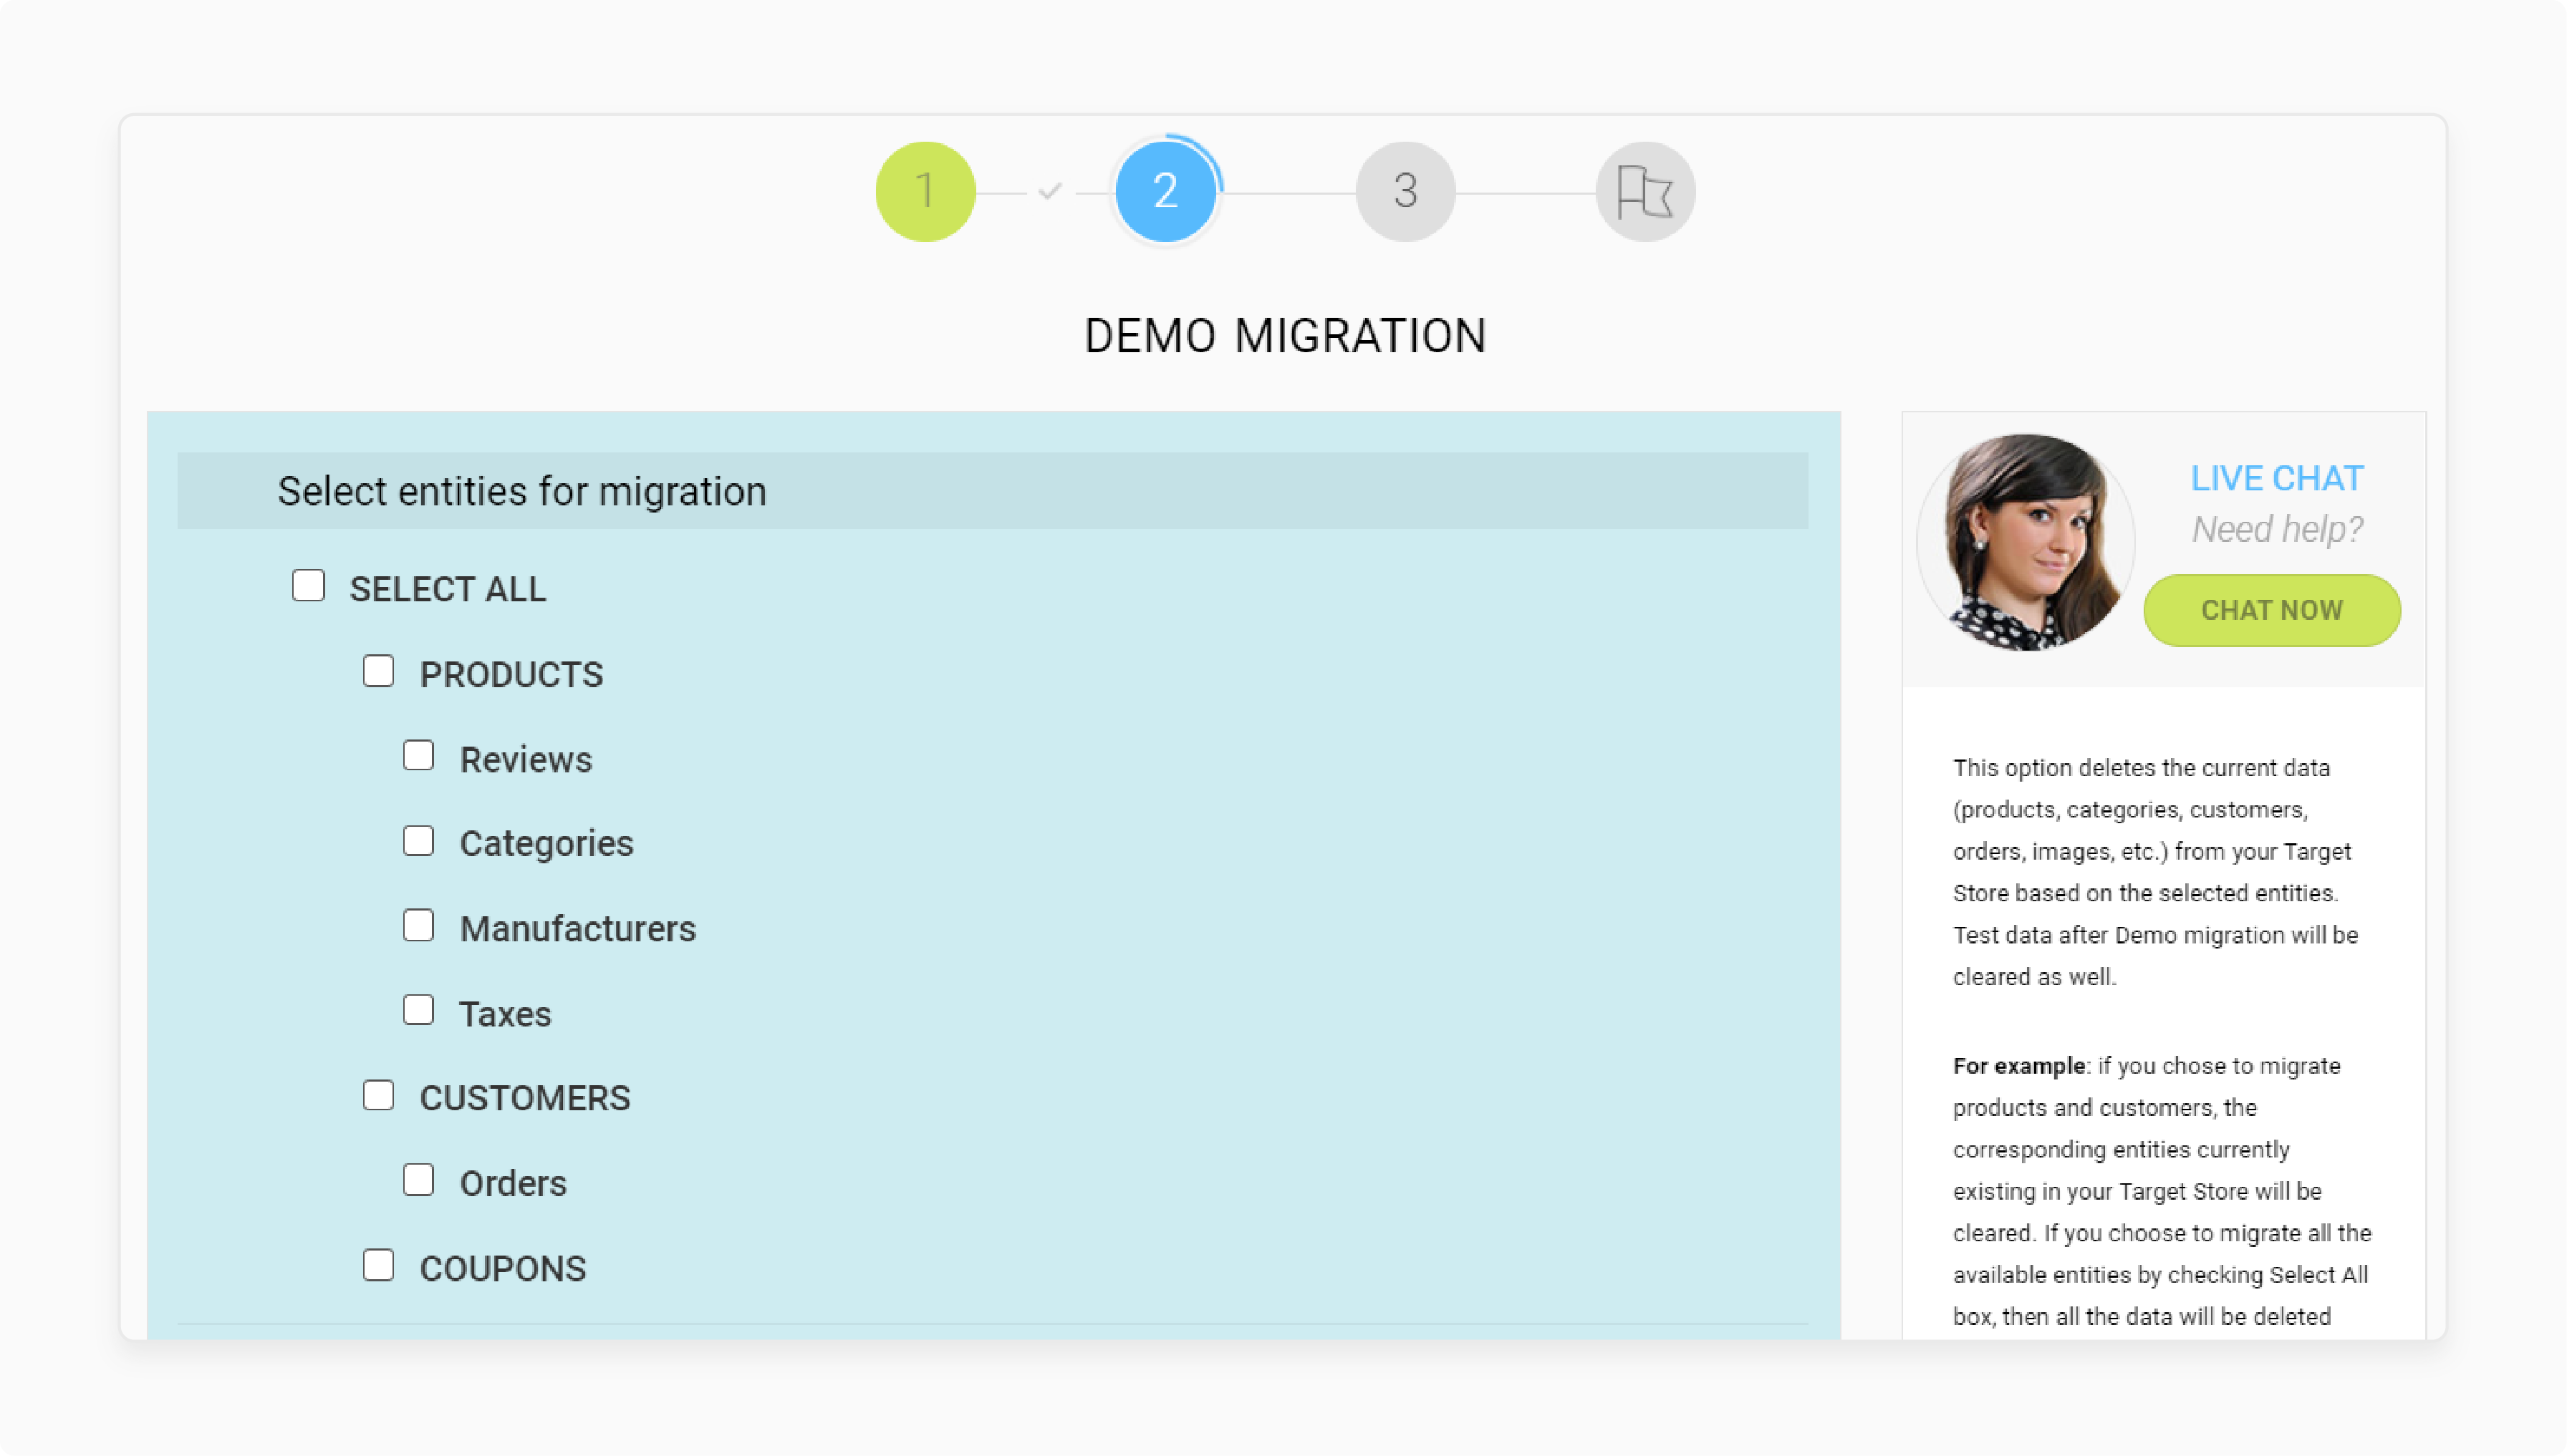Viewport: 2567px width, 1456px height.
Task: Click the PRODUCTS label text
Action: [511, 674]
